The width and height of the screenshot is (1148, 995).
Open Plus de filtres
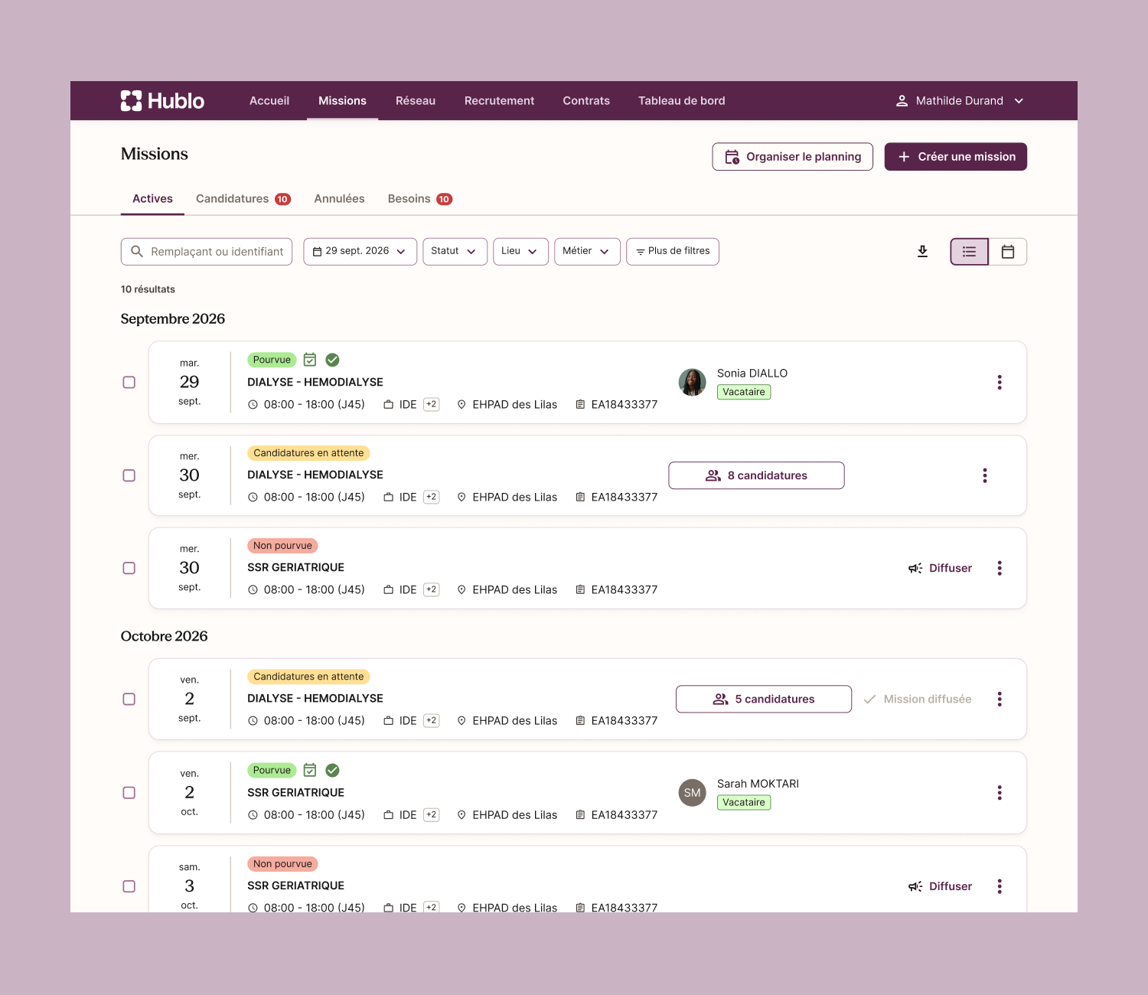tap(673, 252)
